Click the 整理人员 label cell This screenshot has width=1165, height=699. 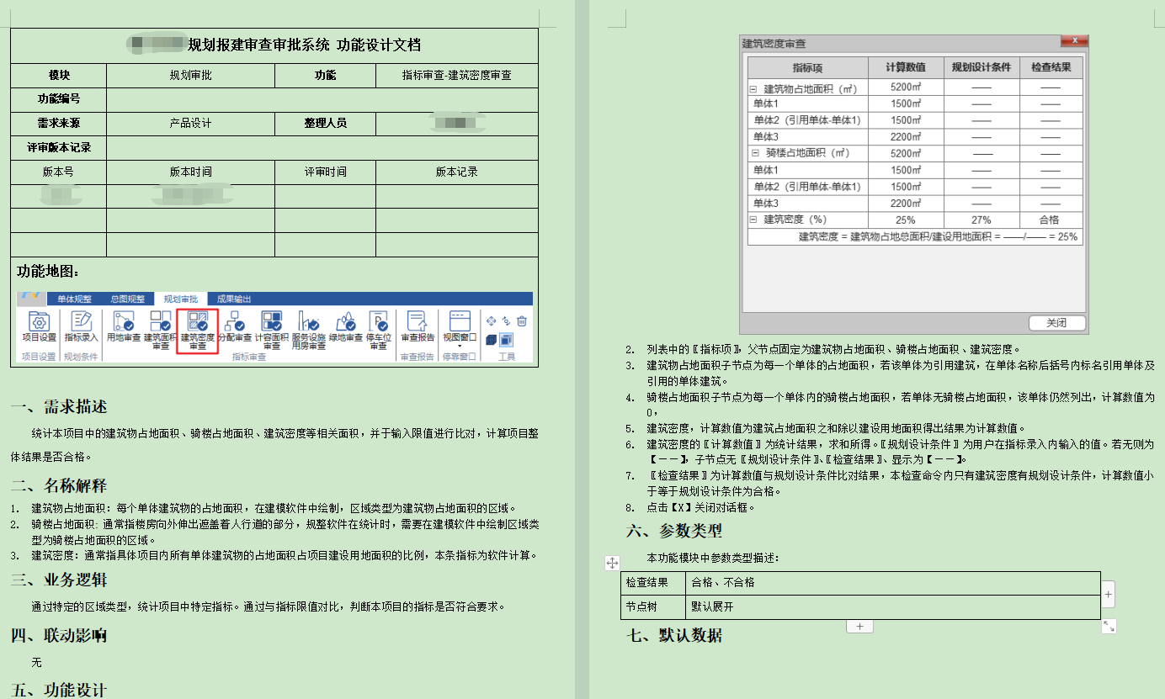tap(325, 123)
